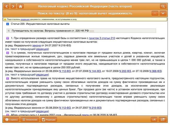Open the Оглавление tab
The width and height of the screenshot is (170, 125).
[x=30, y=120]
